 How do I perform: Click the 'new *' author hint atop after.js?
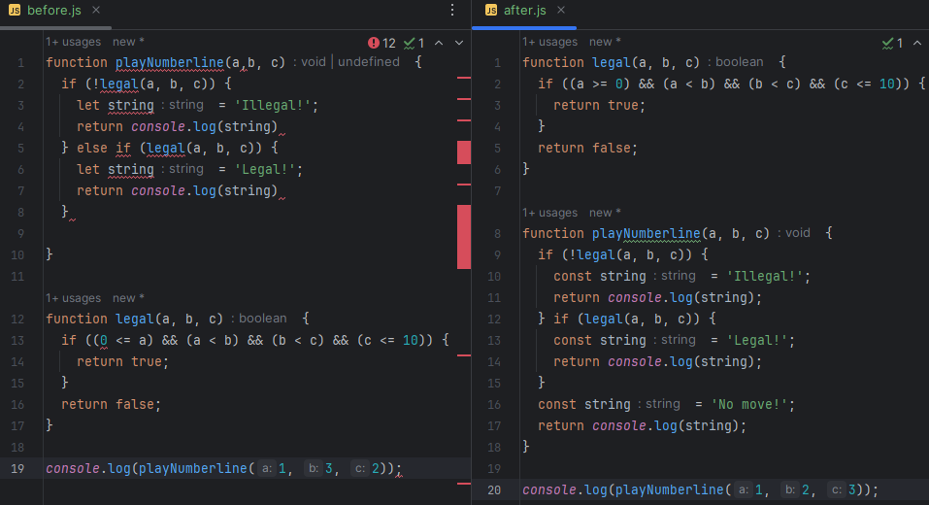coord(605,42)
